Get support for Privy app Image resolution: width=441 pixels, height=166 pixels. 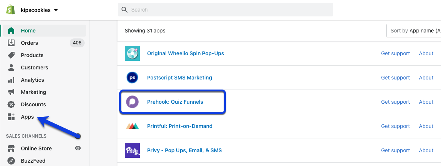pyautogui.click(x=396, y=151)
